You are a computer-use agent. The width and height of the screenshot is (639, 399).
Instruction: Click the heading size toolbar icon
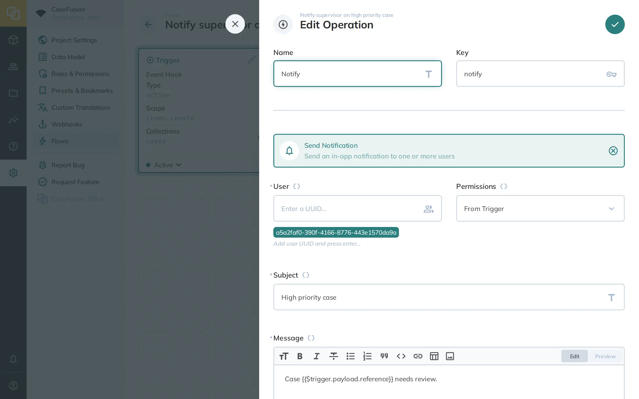[283, 356]
